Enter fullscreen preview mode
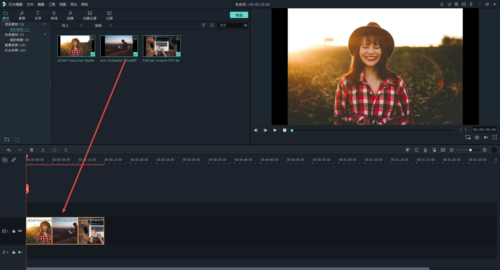This screenshot has width=500, height=270. (495, 137)
